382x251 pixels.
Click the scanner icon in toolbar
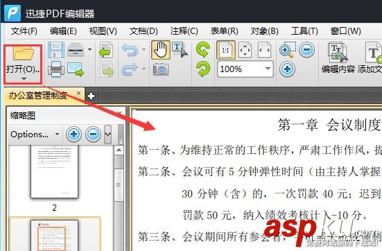[x=76, y=50]
